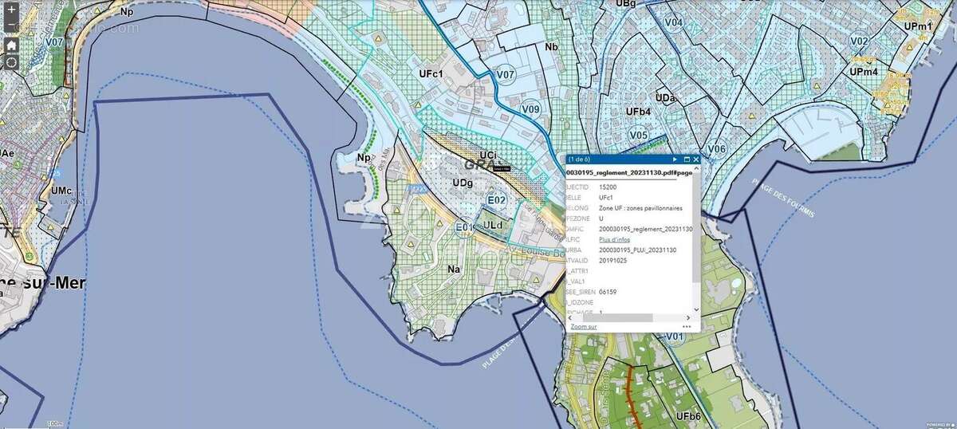Click the V05 map marker
This screenshot has height=429, width=957.
[x=638, y=136]
